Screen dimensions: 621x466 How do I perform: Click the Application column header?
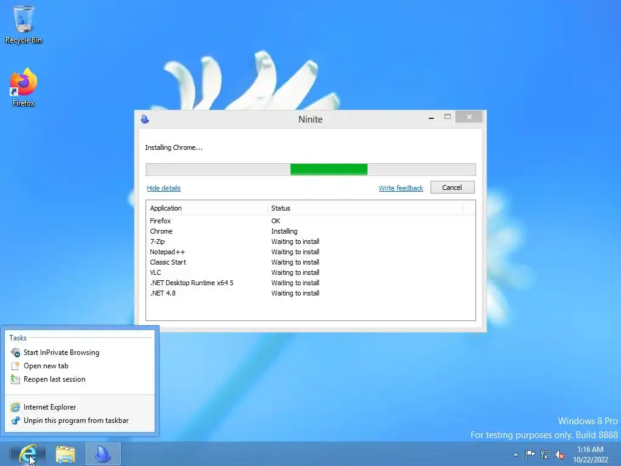pyautogui.click(x=207, y=208)
